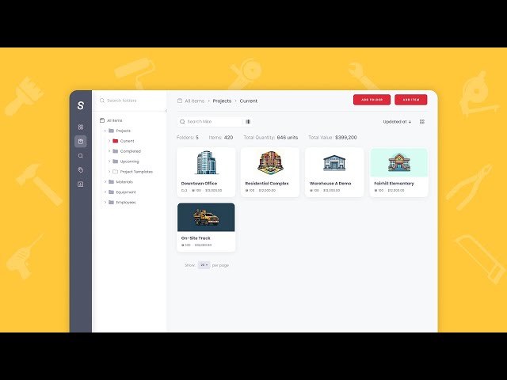
Task: Click the Total Value $399,200 text
Action: click(333, 137)
